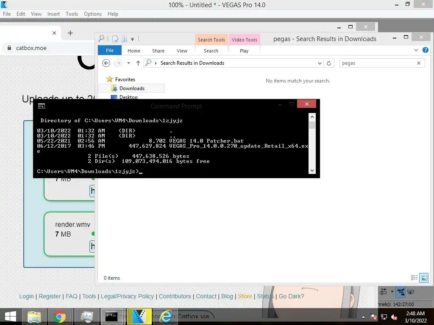
Task: Click the Command Prompt scroll up arrow
Action: click(312, 117)
